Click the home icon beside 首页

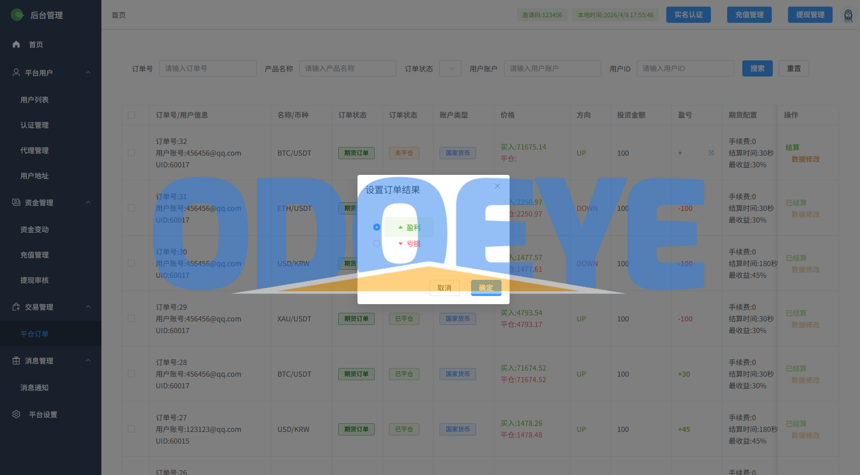[x=16, y=45]
